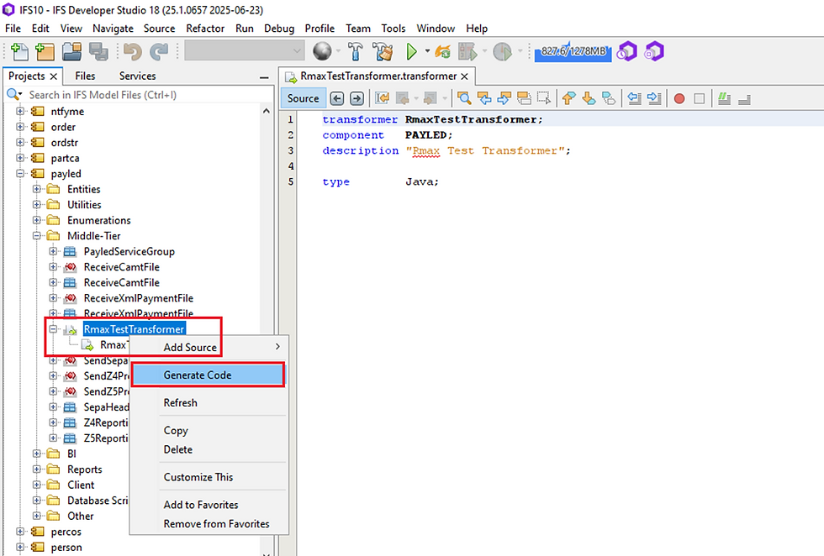Click the Open Project toolbar icon
The width and height of the screenshot is (824, 556).
(72, 51)
